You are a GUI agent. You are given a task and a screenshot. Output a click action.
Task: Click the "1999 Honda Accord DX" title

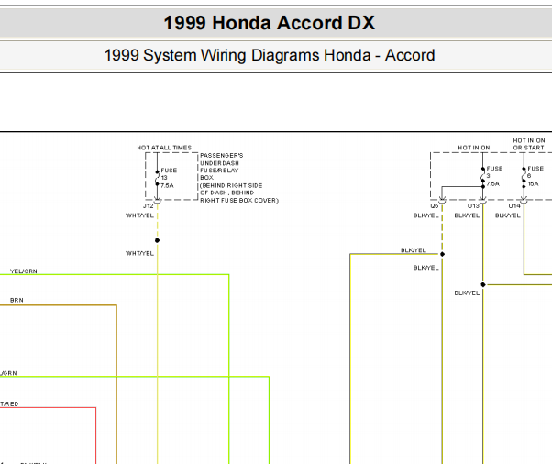coord(270,23)
